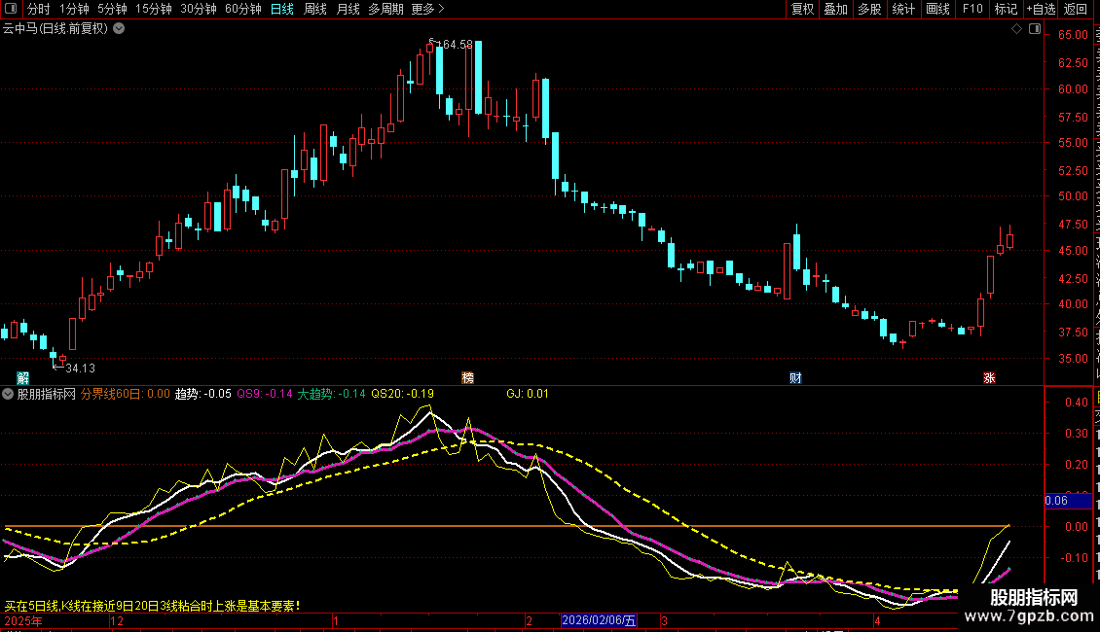Screen dimensions: 1100x632
Task: Click the panel layout icon at top-left
Action: [x=11, y=9]
